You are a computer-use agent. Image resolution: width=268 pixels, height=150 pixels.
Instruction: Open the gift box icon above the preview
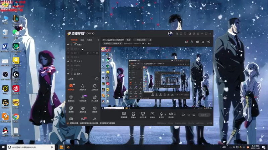[x=187, y=42]
